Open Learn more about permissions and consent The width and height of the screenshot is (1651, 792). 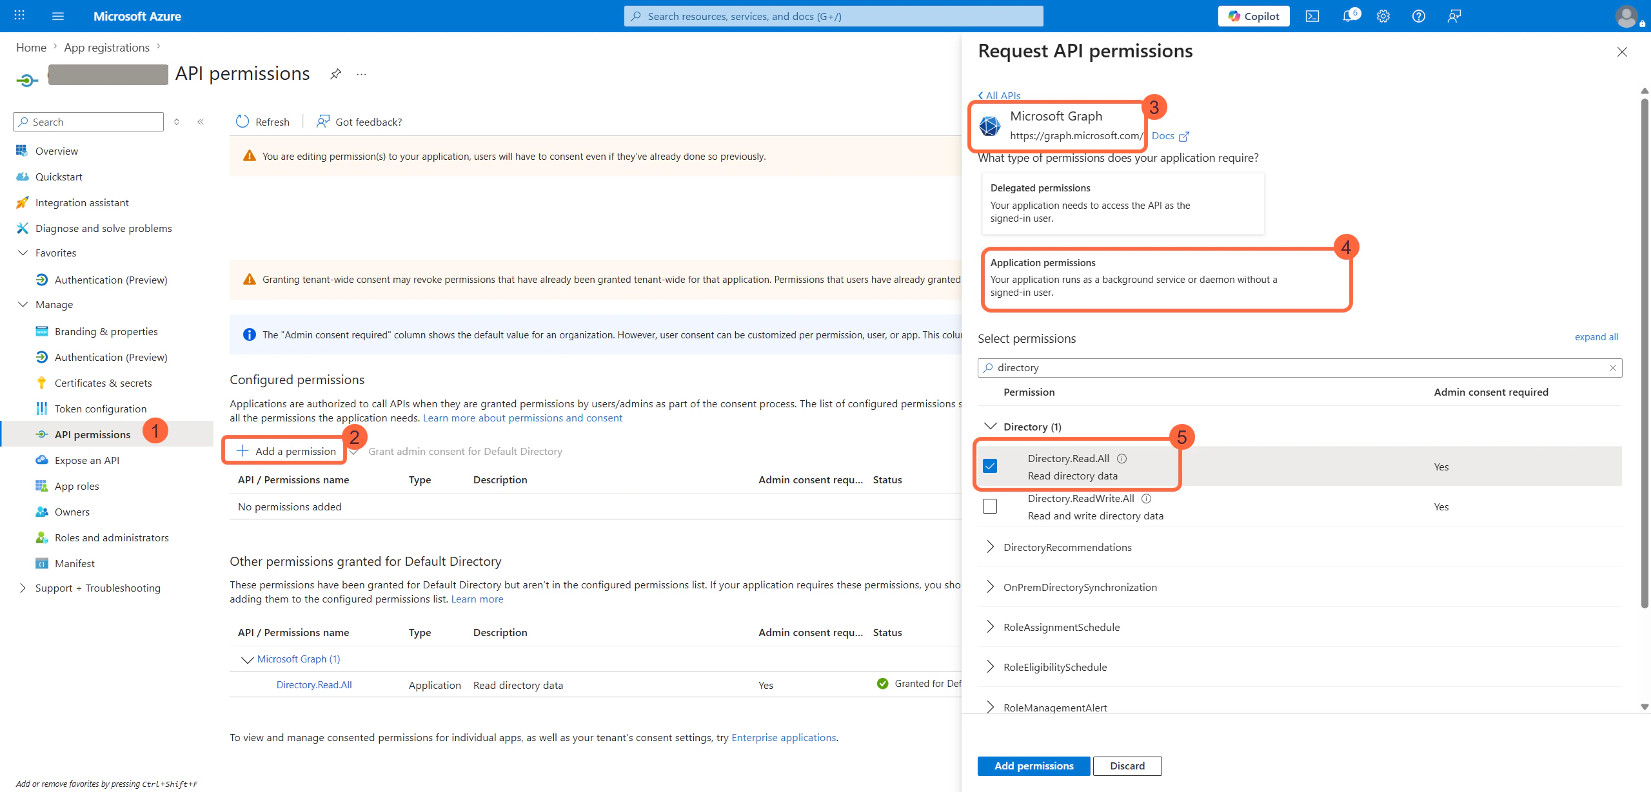pyautogui.click(x=522, y=418)
